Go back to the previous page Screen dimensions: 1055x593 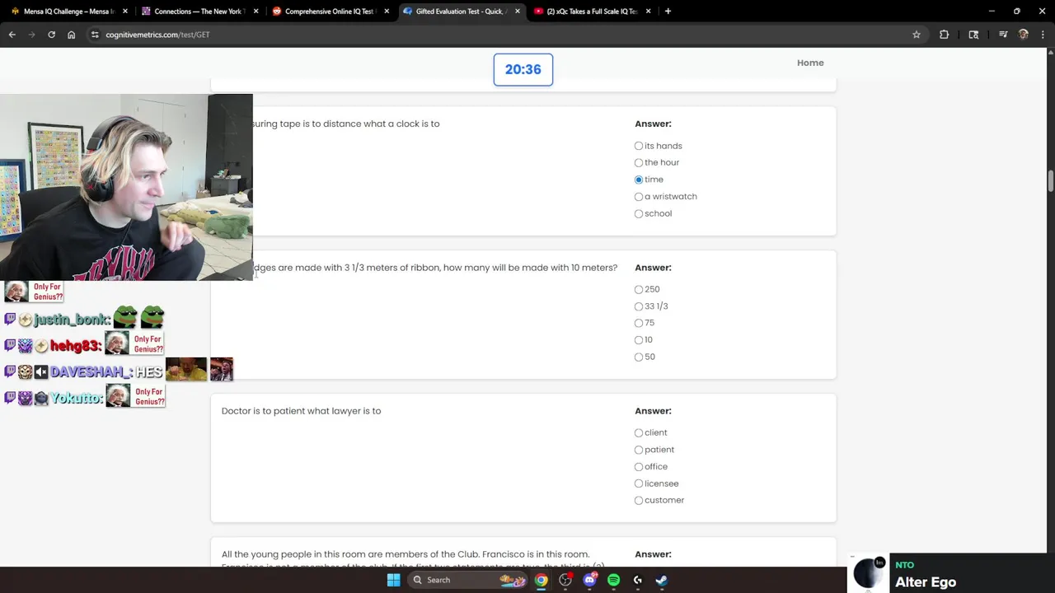point(12,35)
